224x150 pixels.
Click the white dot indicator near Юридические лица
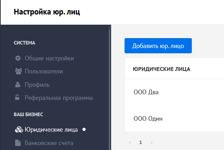click(x=84, y=129)
